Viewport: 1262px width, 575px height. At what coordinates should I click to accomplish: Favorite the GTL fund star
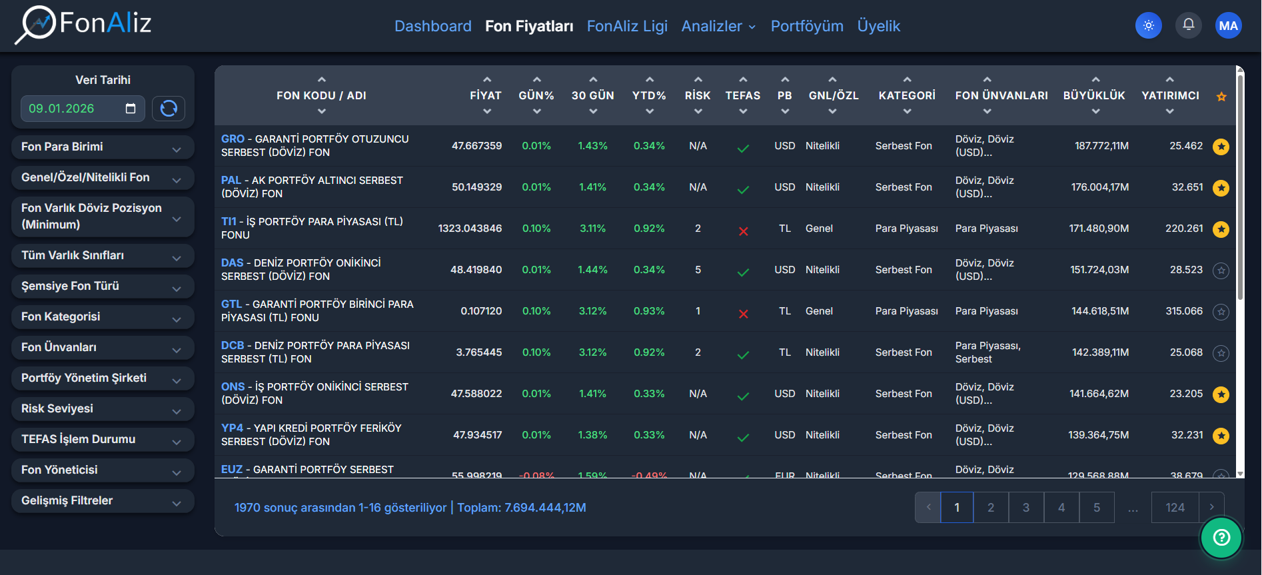1221,312
